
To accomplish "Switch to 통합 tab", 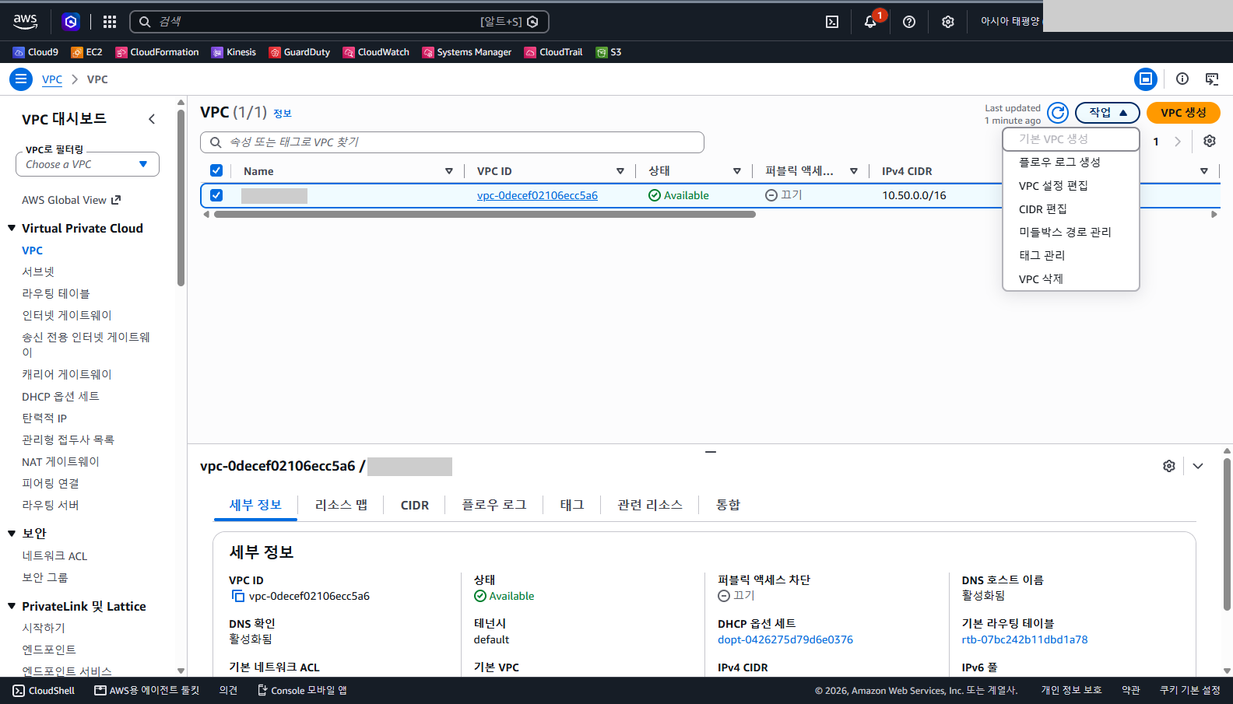I will click(x=729, y=505).
